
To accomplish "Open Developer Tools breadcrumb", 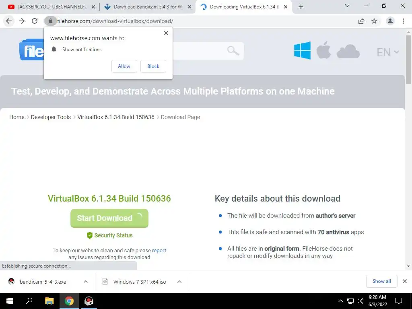I will (x=51, y=117).
